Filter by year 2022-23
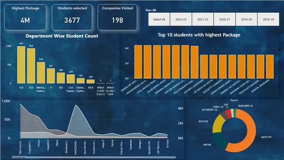The width and height of the screenshot is (284, 160). tap(181, 19)
